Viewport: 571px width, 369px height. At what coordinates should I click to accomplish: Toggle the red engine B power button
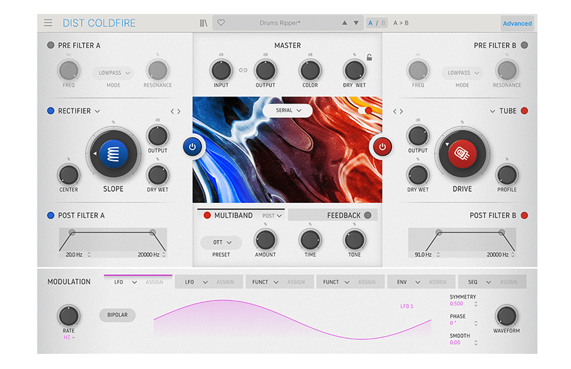(x=381, y=147)
